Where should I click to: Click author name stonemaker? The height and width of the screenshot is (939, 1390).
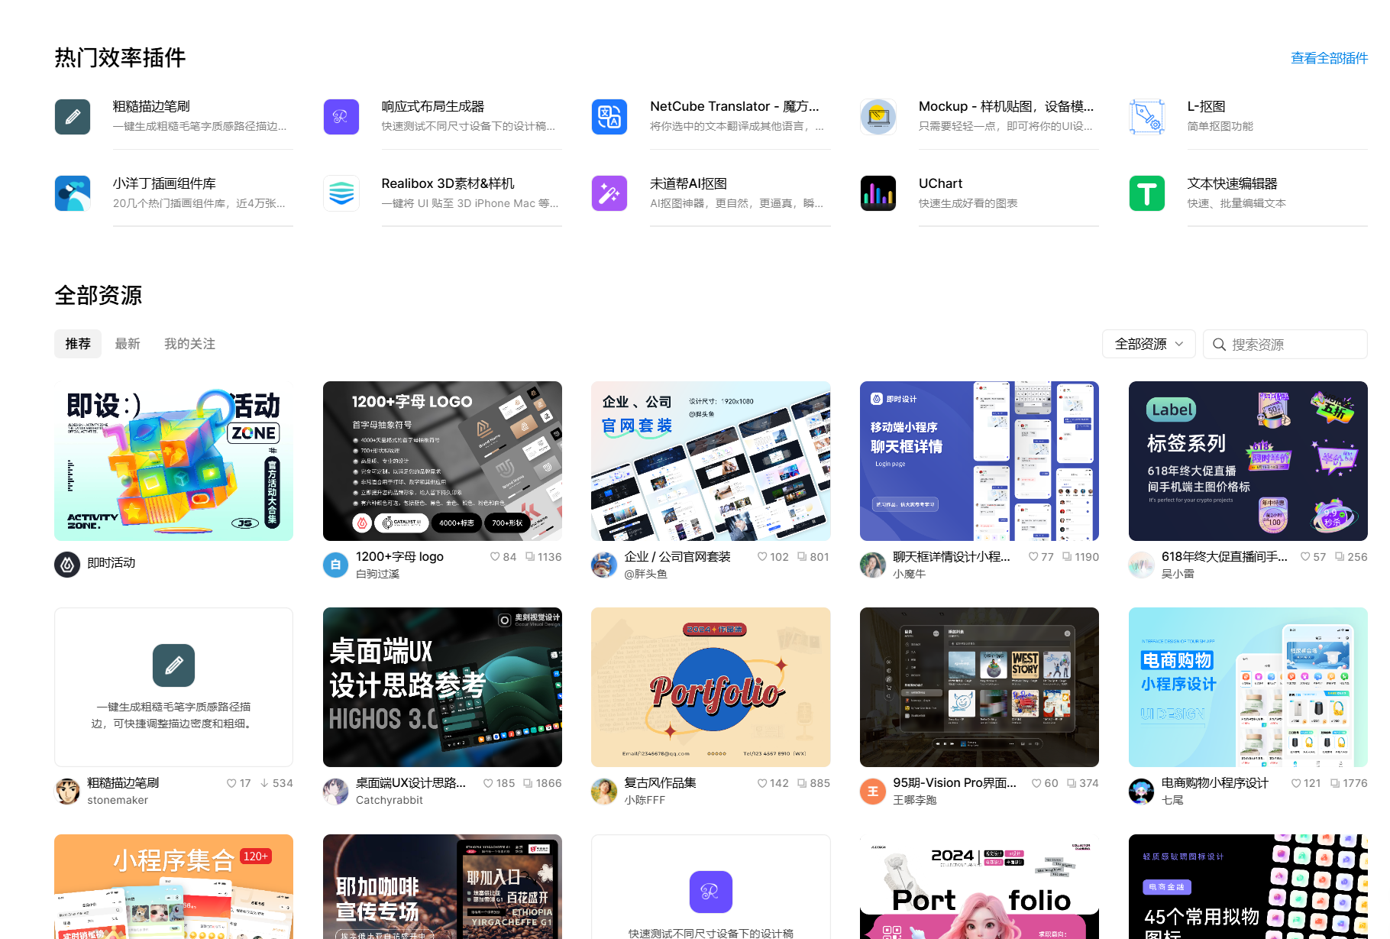[118, 800]
